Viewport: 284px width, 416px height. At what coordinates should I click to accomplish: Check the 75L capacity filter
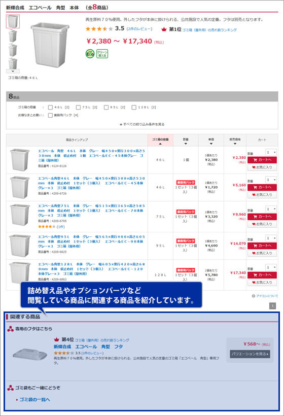point(78,107)
